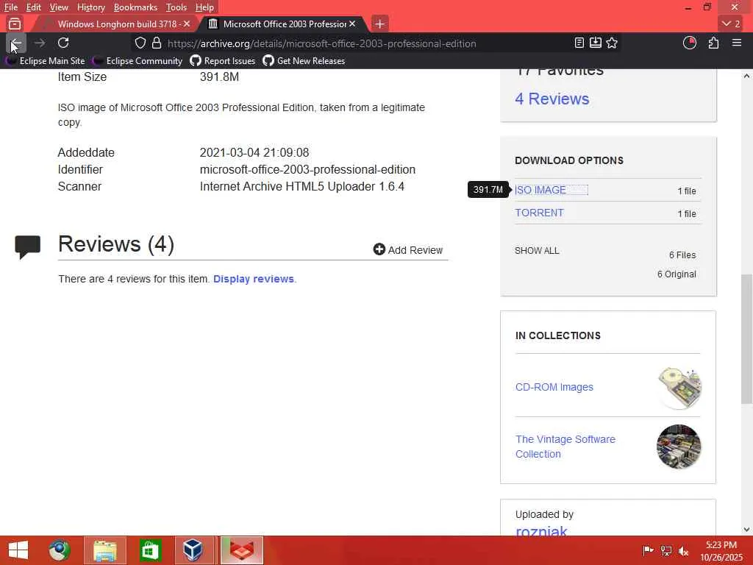Click the Display reviews link
This screenshot has width=753, height=565.
[254, 279]
